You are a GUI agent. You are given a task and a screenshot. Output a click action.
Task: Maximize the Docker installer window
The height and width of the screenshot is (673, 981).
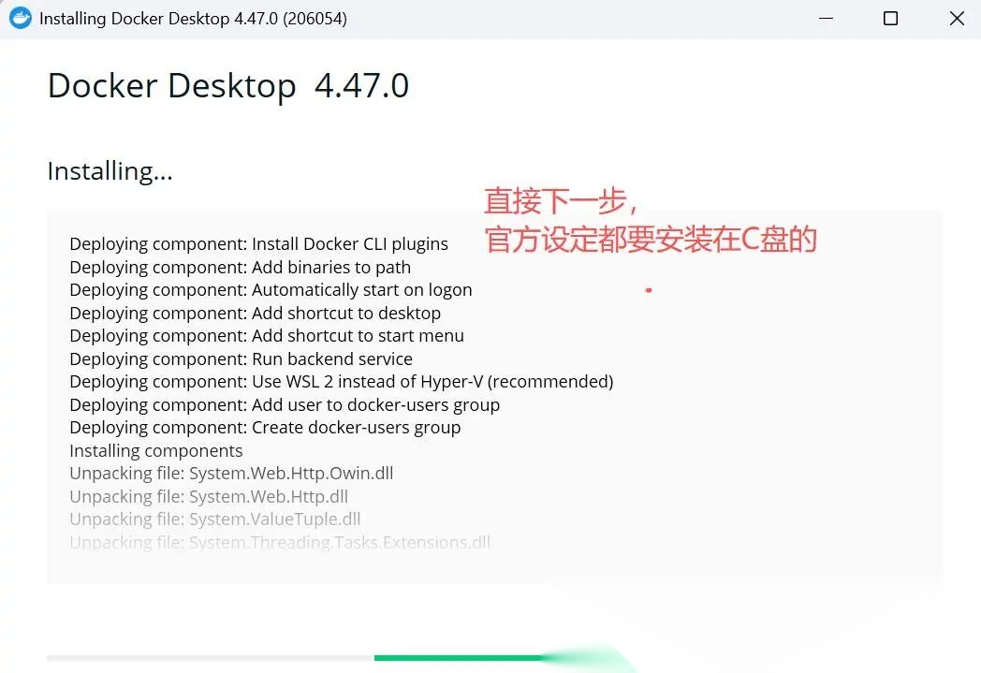point(890,18)
